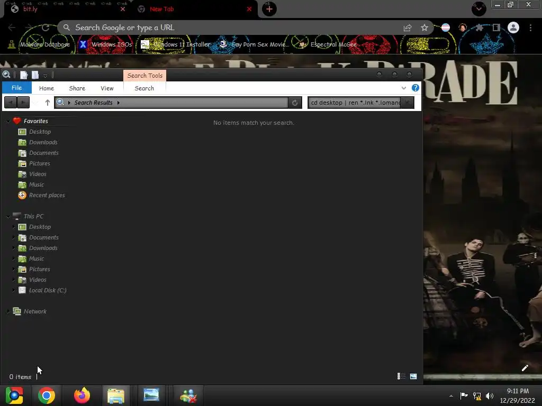
Task: Switch to the Home ribbon tab
Action: click(x=47, y=88)
